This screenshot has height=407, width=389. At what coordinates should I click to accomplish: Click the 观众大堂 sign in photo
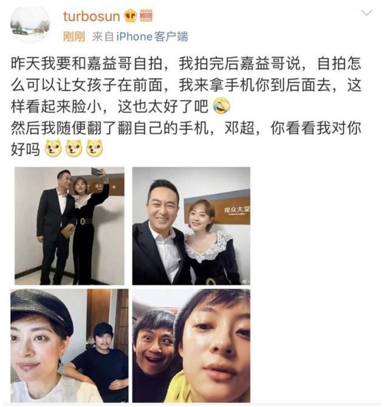pos(236,210)
